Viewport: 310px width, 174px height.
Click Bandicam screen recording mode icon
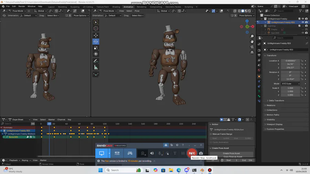[x=102, y=153]
